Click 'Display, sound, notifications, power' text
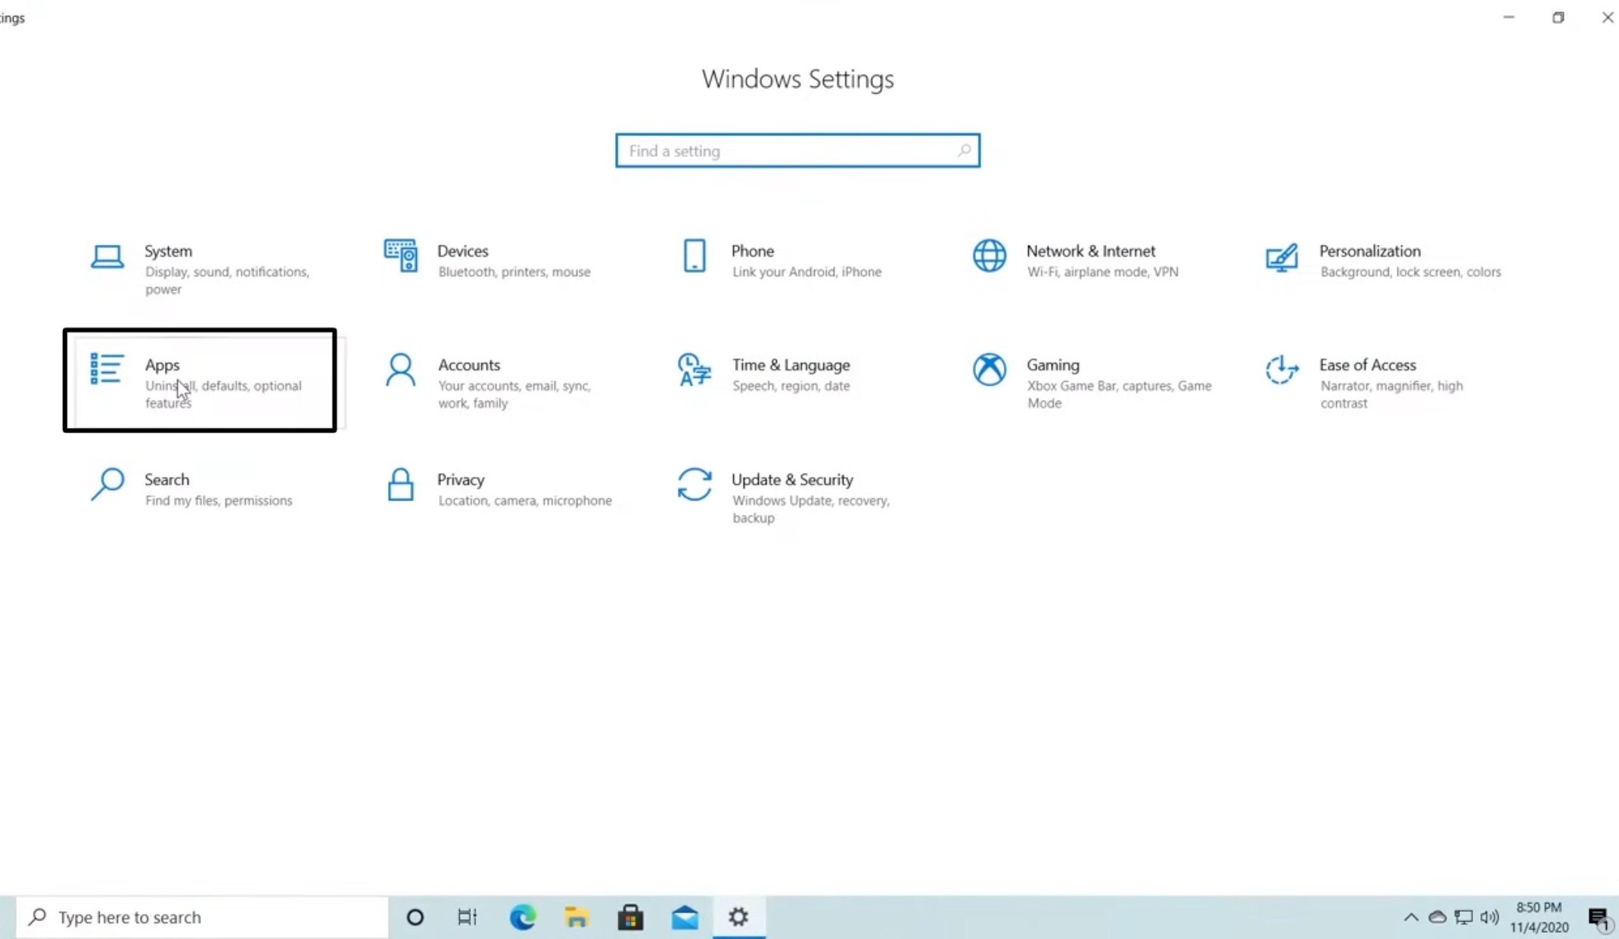Image resolution: width=1619 pixels, height=939 pixels. [x=227, y=280]
